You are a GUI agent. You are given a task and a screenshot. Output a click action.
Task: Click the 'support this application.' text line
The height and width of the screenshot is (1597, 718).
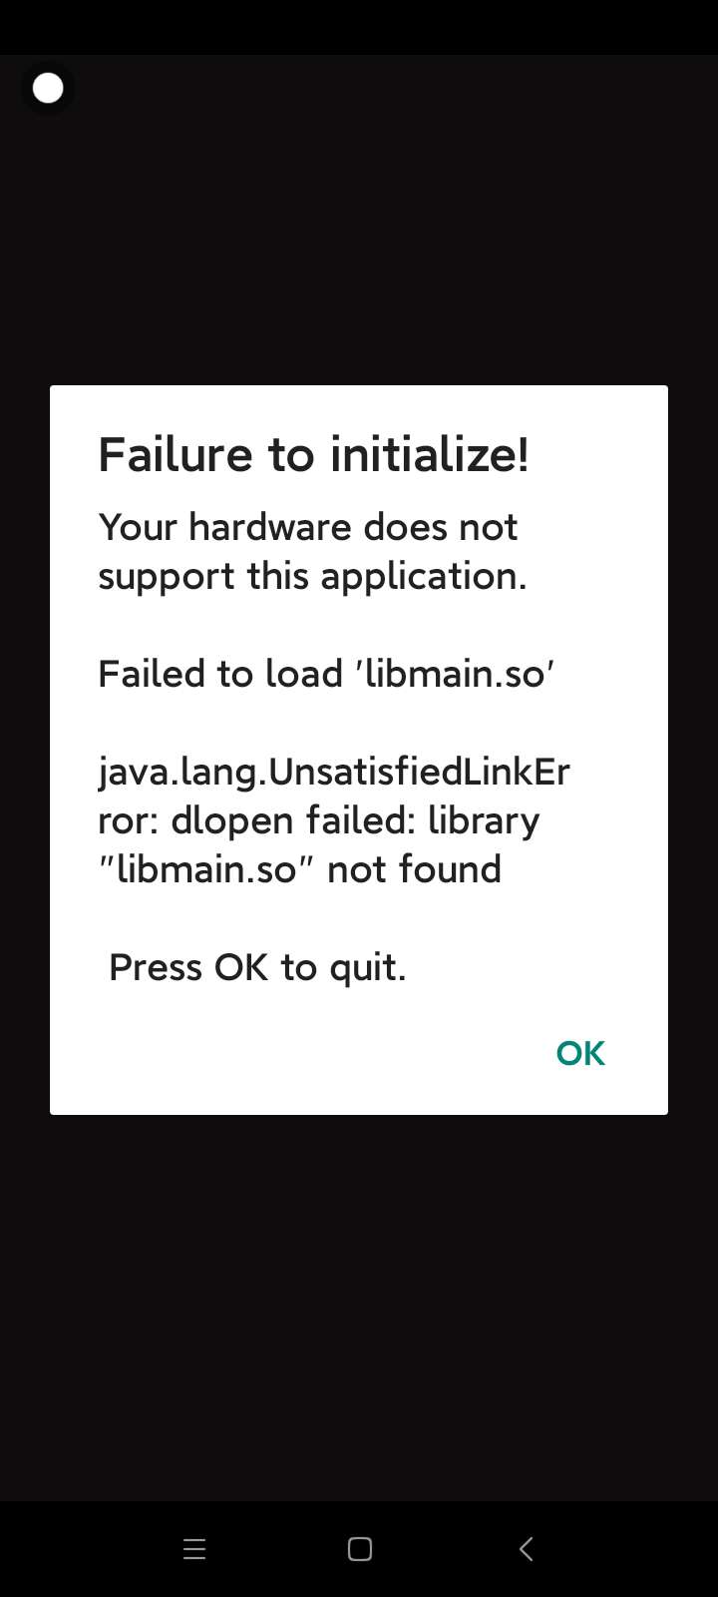pos(312,577)
